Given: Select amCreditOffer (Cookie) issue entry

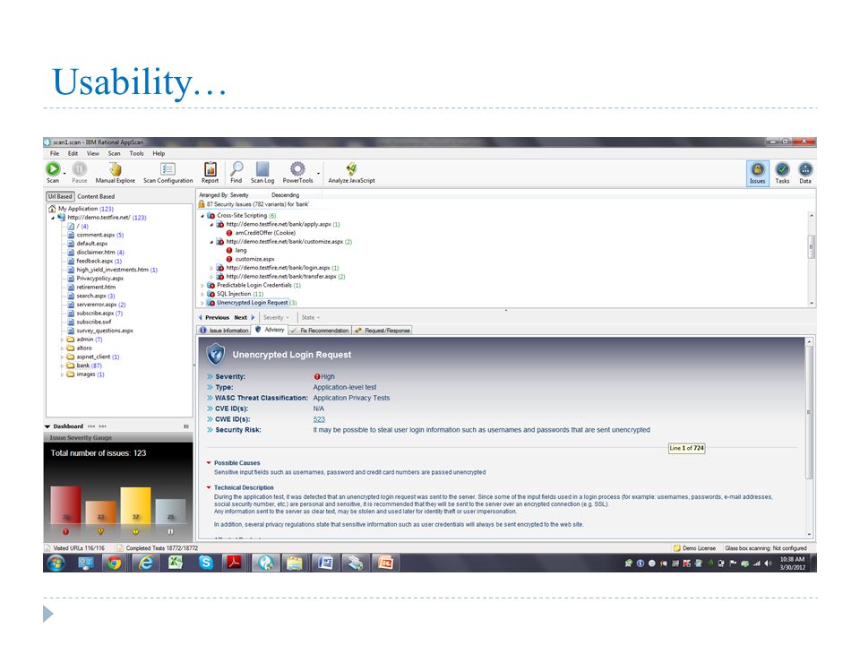Looking at the screenshot, I should tap(265, 233).
